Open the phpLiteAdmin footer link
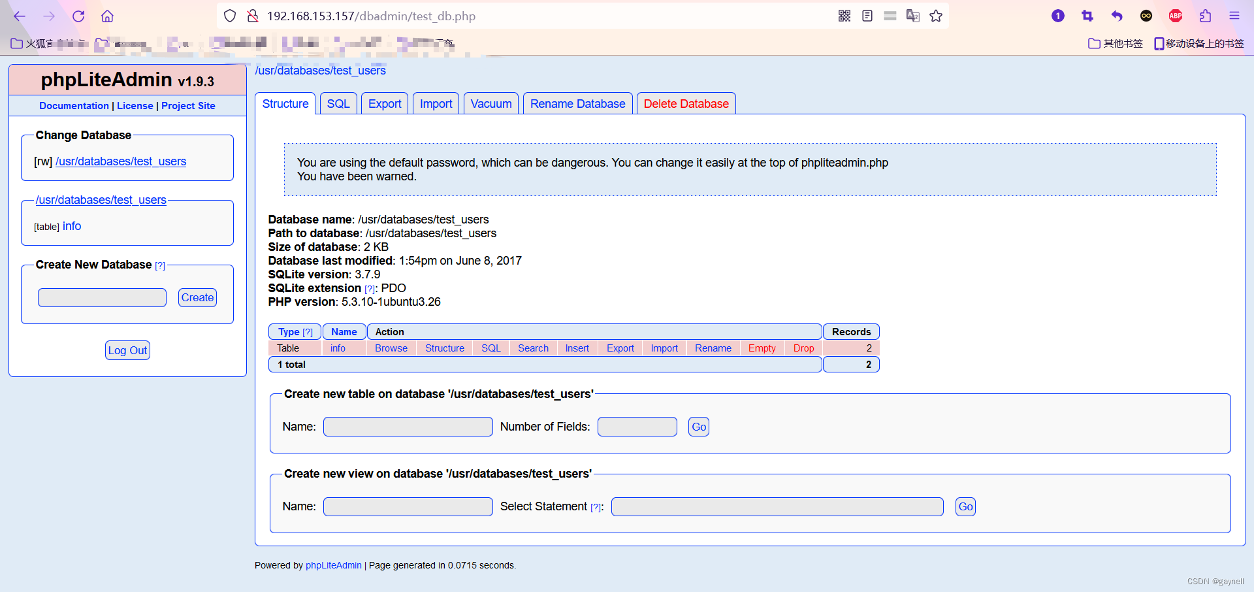The image size is (1254, 592). pyautogui.click(x=334, y=565)
